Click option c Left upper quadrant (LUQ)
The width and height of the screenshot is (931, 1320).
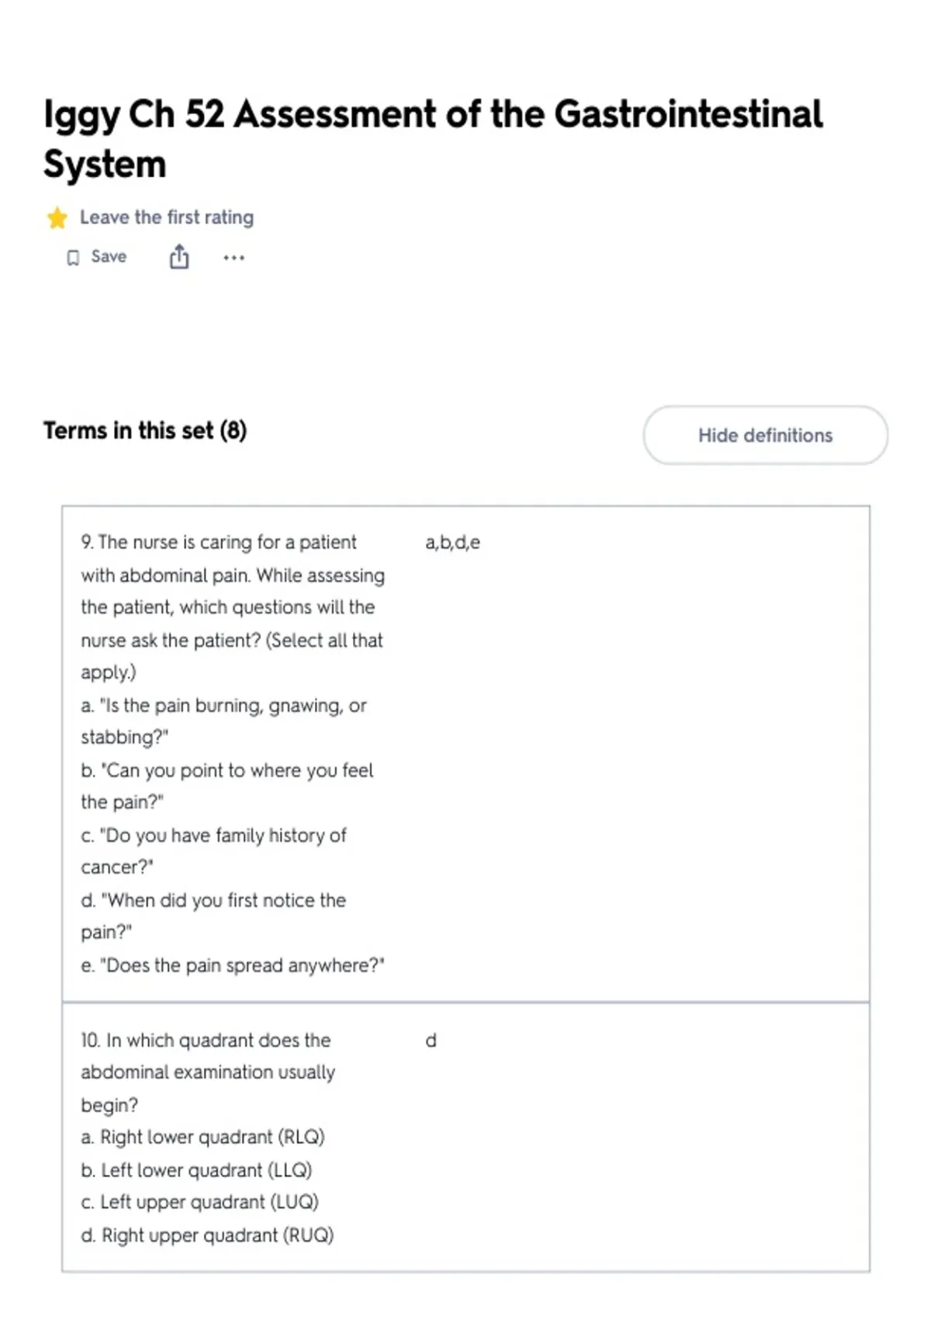click(199, 1202)
